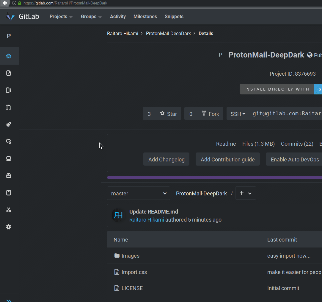Select Snippets in top navigation

tap(174, 16)
